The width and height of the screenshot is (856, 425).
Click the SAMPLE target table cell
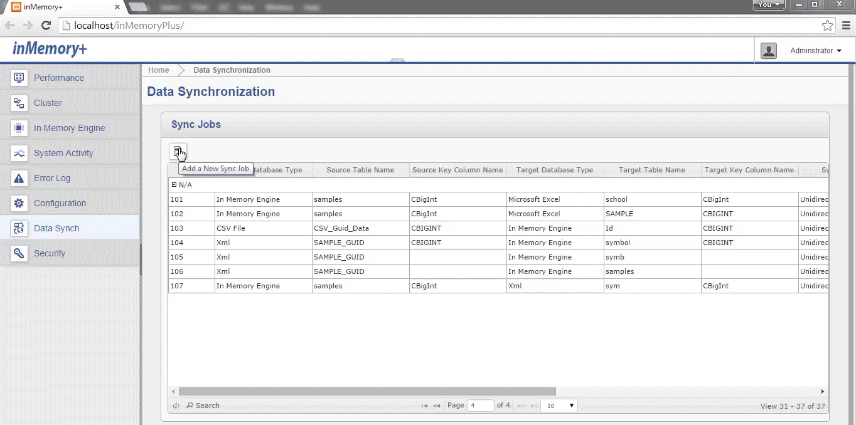[652, 214]
